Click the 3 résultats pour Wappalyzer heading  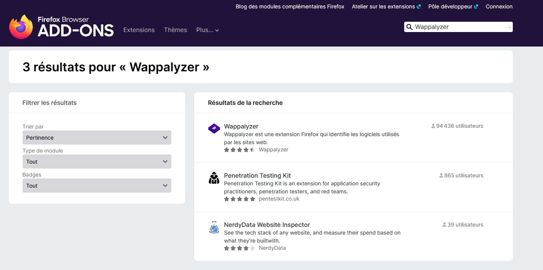(116, 67)
